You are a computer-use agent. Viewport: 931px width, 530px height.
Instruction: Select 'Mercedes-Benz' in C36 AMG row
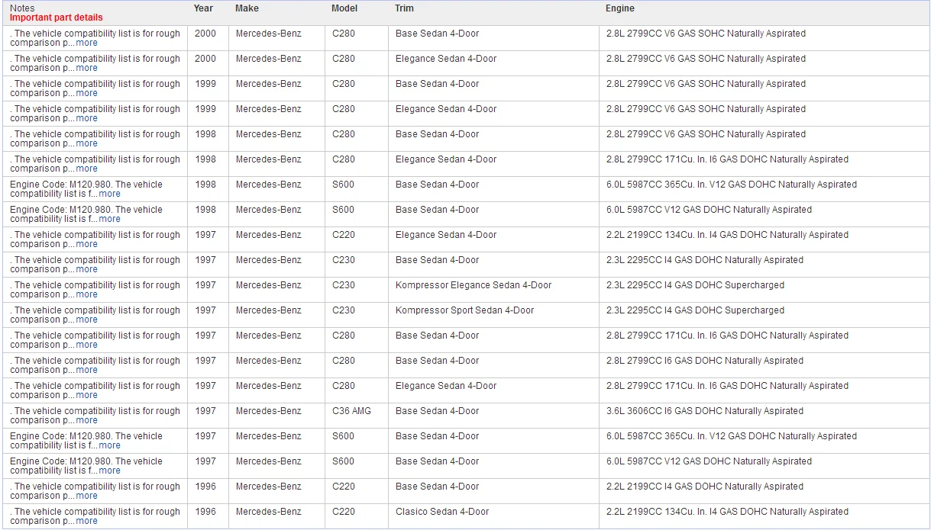[x=269, y=411]
